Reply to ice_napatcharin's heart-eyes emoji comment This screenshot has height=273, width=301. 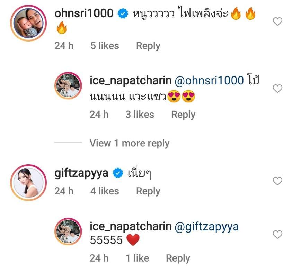tap(183, 115)
